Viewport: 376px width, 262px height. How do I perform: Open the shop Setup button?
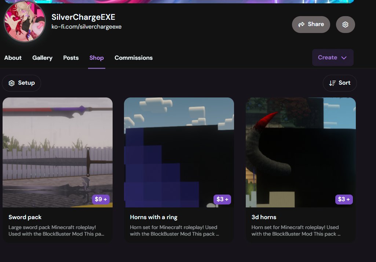click(21, 83)
